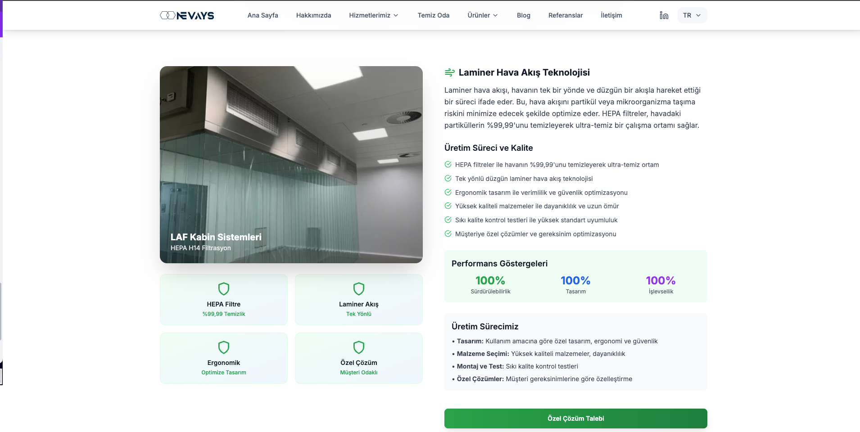This screenshot has width=860, height=432.
Task: Click the check mark beside Ergonomik tasarım item
Action: 448,193
